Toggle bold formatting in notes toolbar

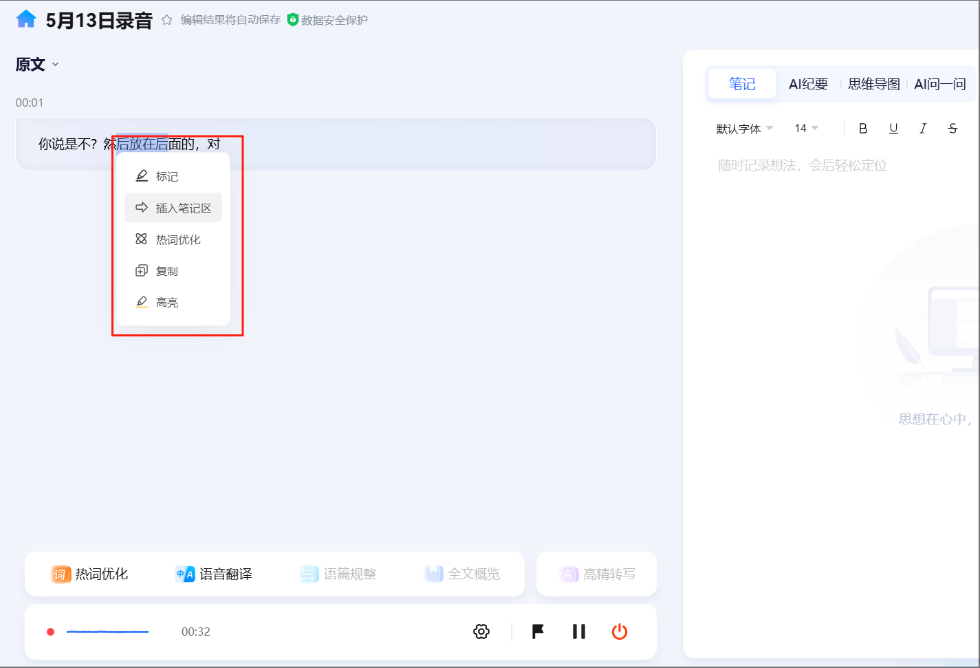(x=863, y=128)
